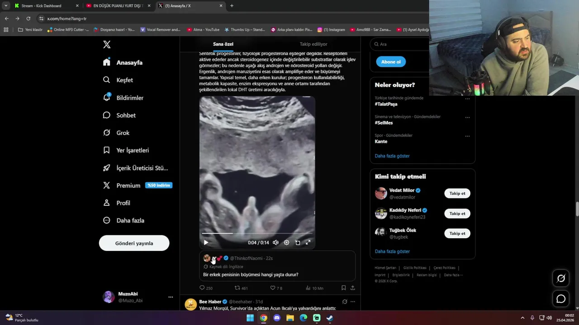The width and height of the screenshot is (579, 325).
Task: Expand Daha fazla sidebar menu
Action: pos(123,220)
